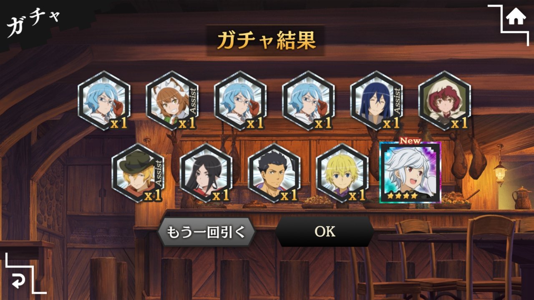Click the もう一回引く button
The image size is (534, 300).
click(x=207, y=232)
